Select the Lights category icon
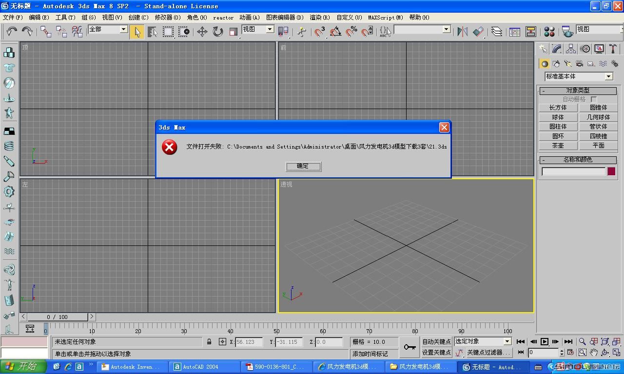 click(568, 64)
